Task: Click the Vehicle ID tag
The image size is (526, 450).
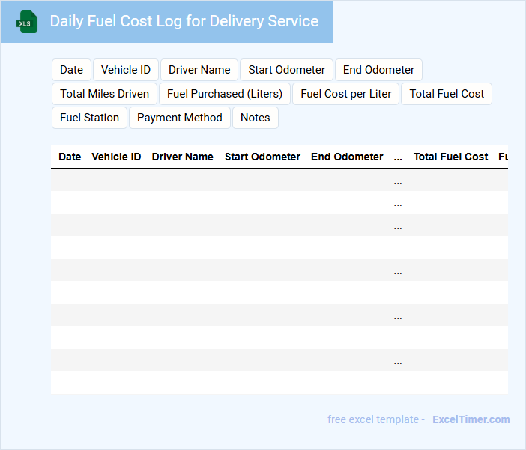Action: (125, 70)
